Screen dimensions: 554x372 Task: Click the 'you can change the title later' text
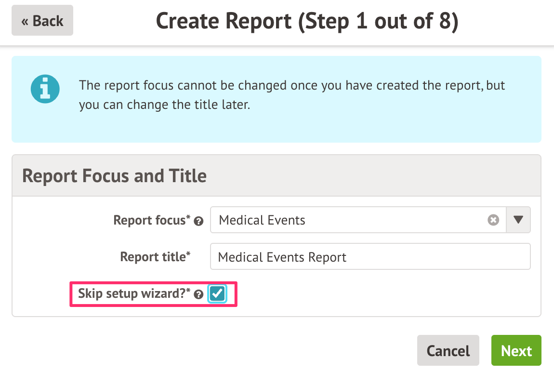(165, 105)
